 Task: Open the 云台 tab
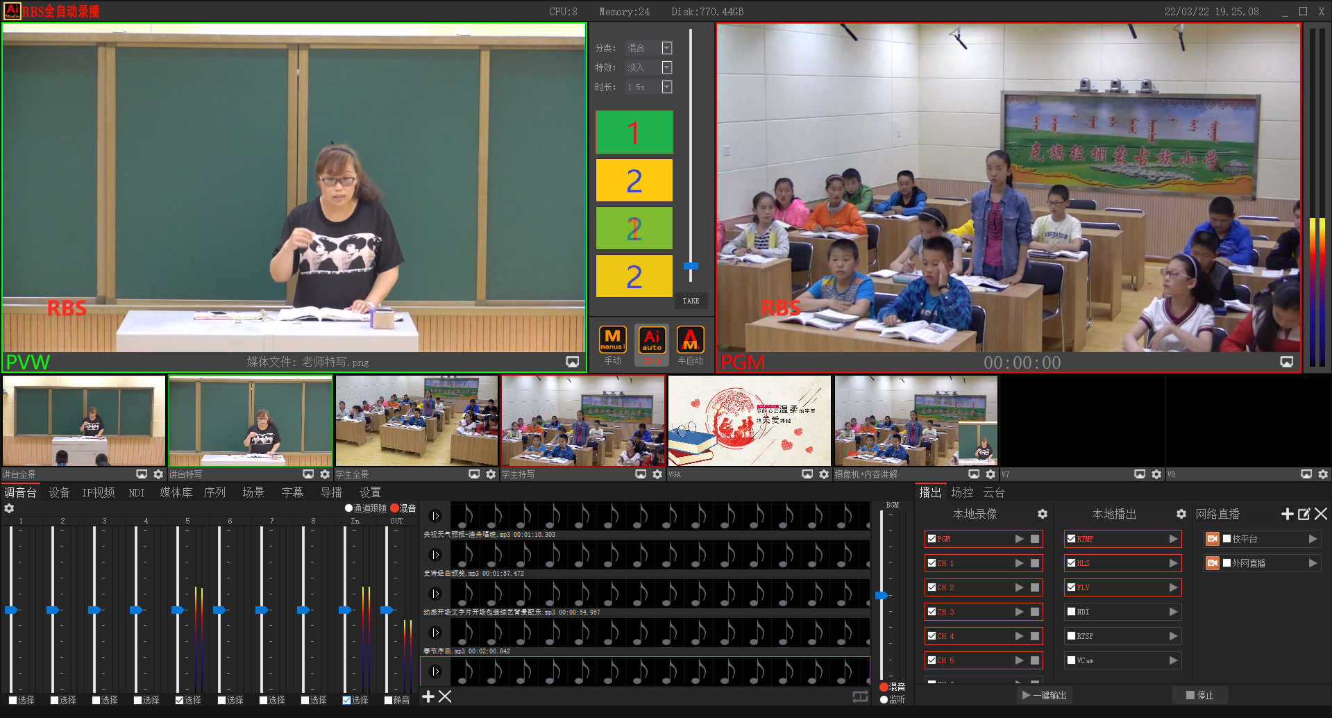pos(993,492)
